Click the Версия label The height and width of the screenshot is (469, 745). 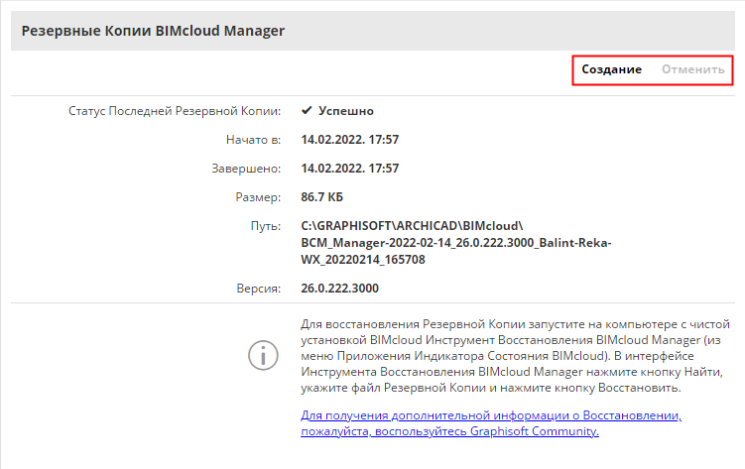259,289
